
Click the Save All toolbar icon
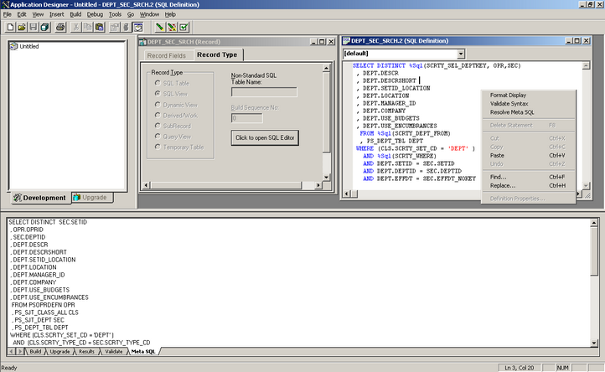[x=45, y=27]
